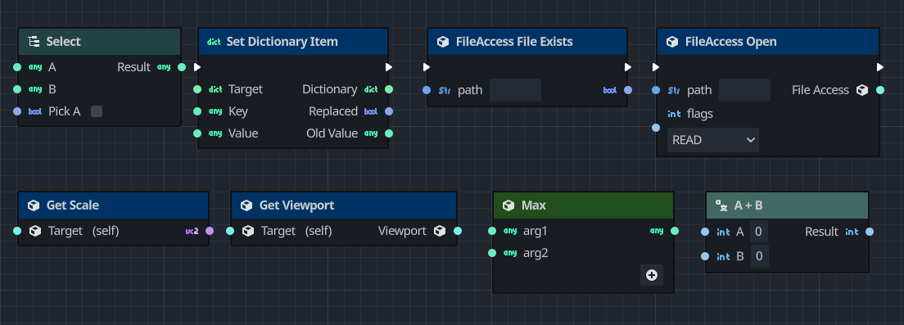Click the vc2 output port on Get Scale

point(210,231)
